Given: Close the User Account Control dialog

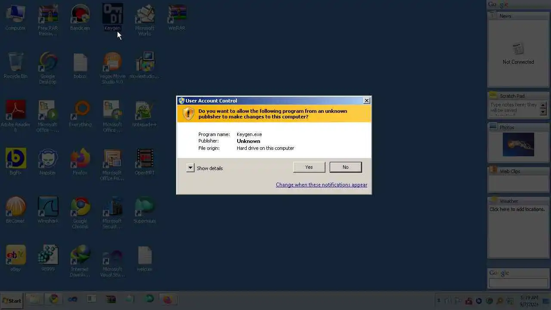Looking at the screenshot, I should [367, 100].
